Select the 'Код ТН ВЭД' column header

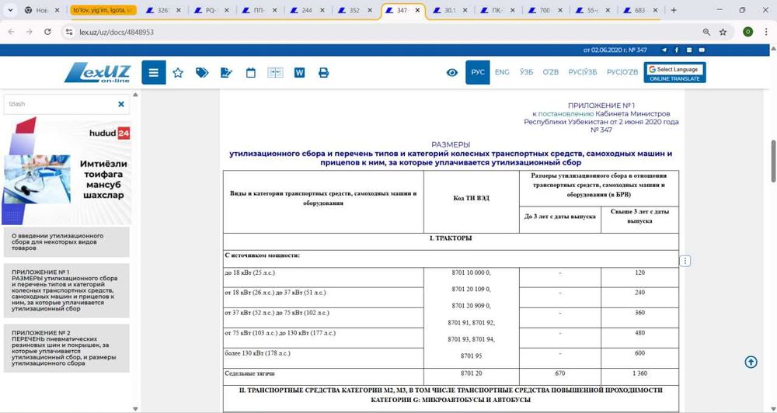click(x=472, y=198)
